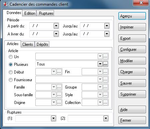Image resolution: width=150 pixels, height=129 pixels.
Task: Open the 'A partir du' date dropdown
Action: [x=56, y=26]
